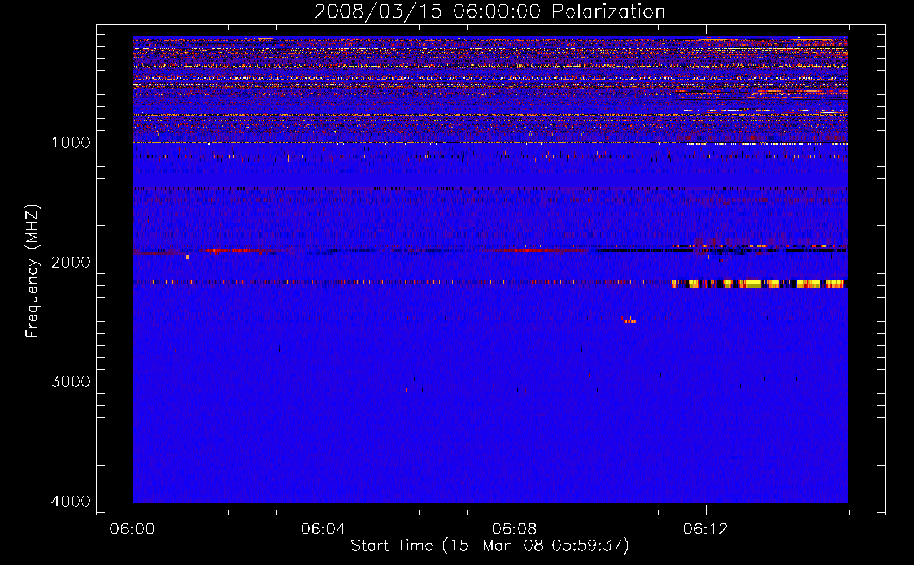Click the 2000 frequency tick label

71,262
